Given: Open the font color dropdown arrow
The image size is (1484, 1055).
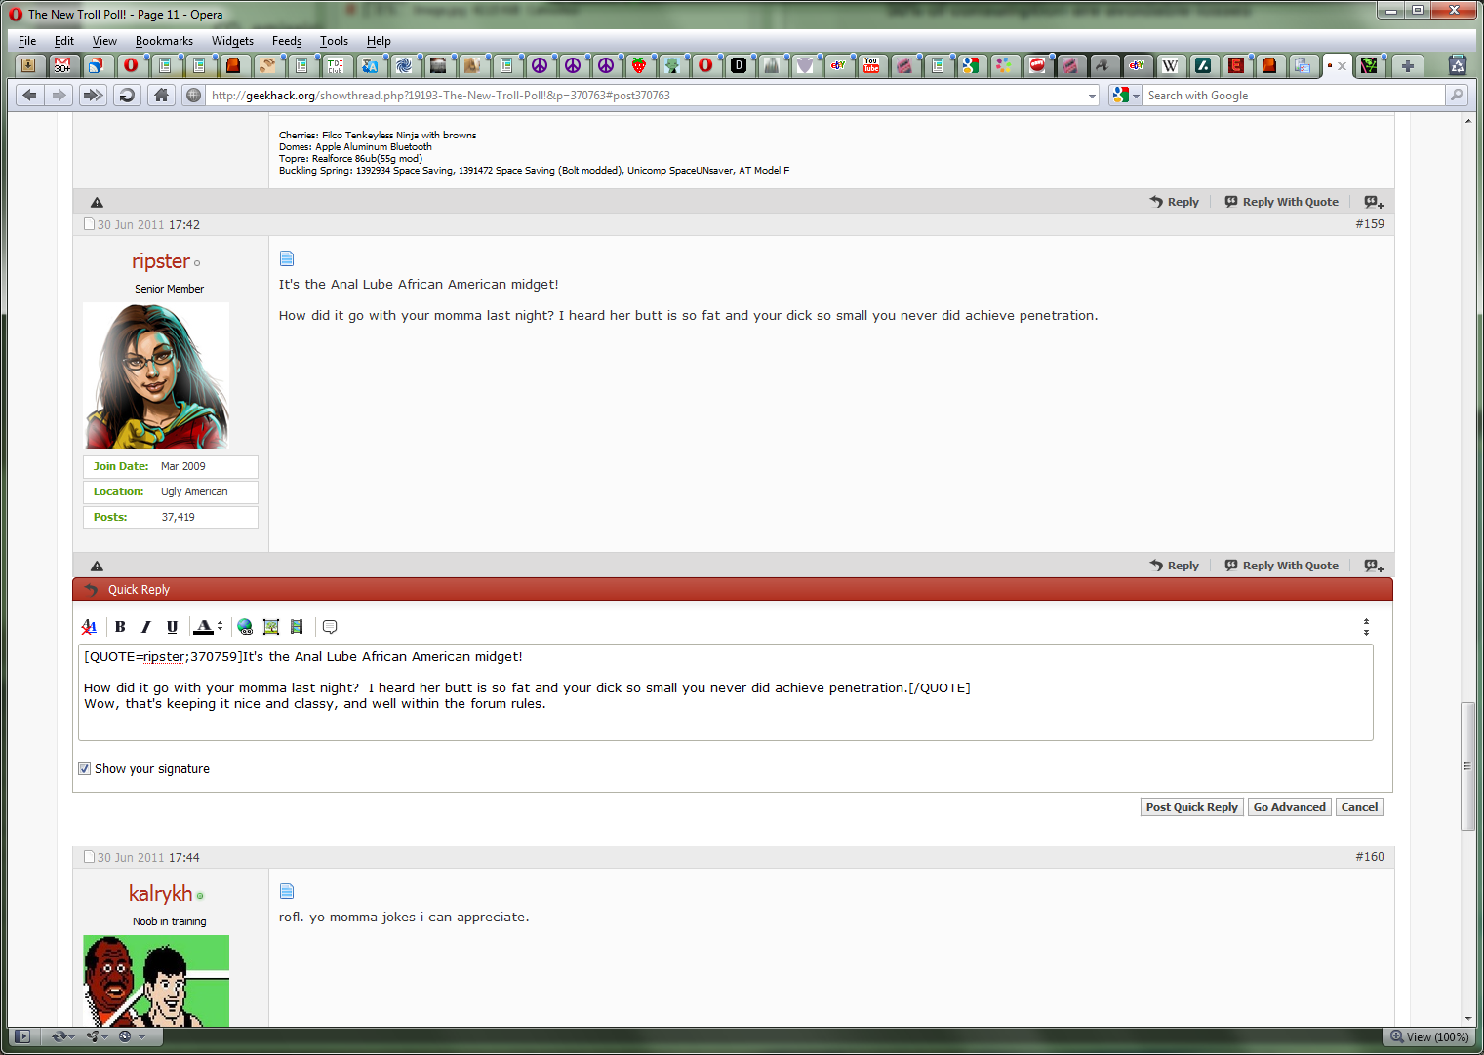Looking at the screenshot, I should tap(220, 627).
